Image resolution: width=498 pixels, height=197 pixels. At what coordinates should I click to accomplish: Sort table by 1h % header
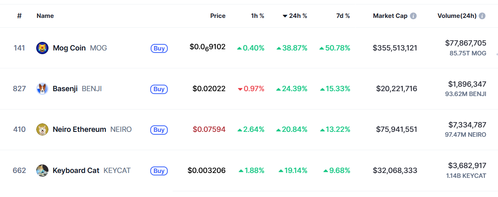coord(257,16)
